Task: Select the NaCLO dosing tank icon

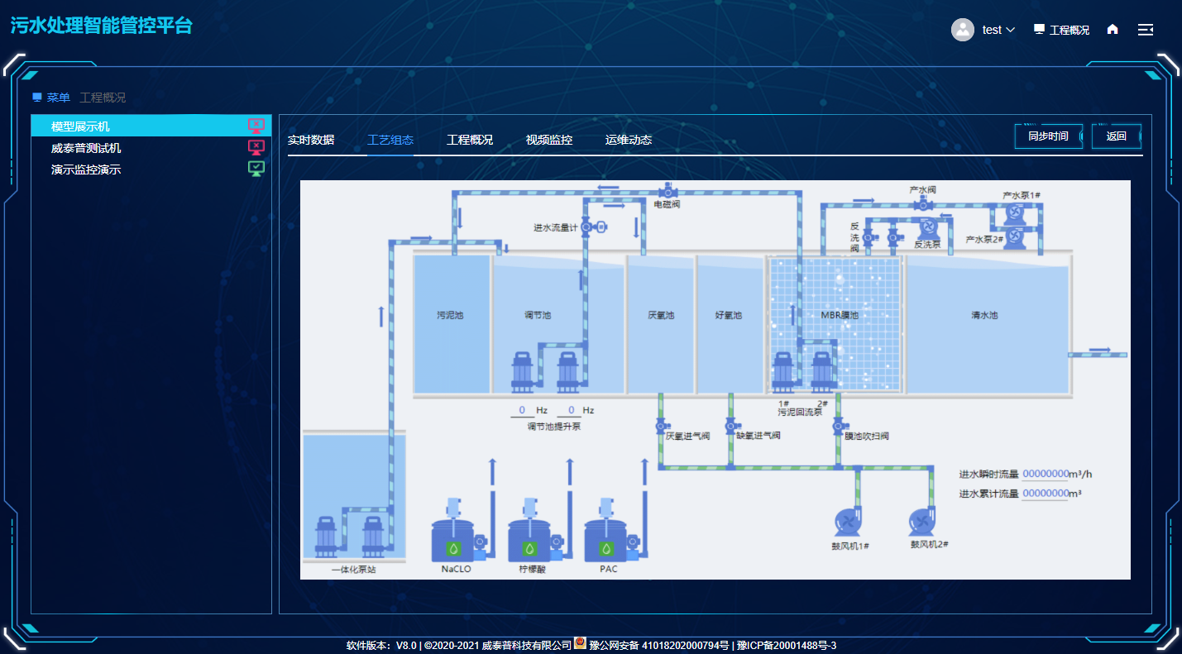Action: (x=453, y=539)
